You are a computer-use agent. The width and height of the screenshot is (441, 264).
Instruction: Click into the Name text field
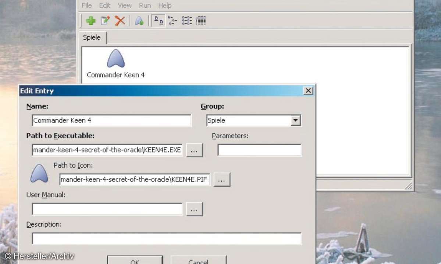pyautogui.click(x=112, y=121)
